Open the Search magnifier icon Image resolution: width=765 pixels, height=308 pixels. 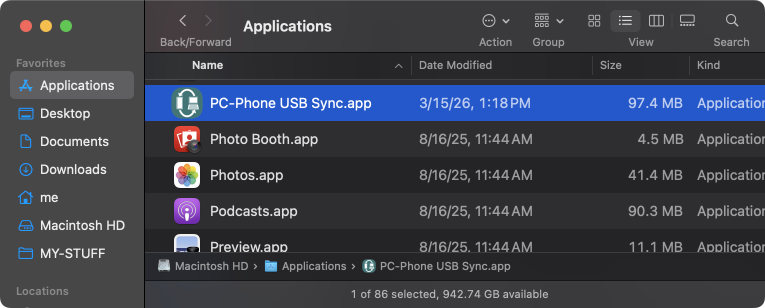pyautogui.click(x=731, y=20)
